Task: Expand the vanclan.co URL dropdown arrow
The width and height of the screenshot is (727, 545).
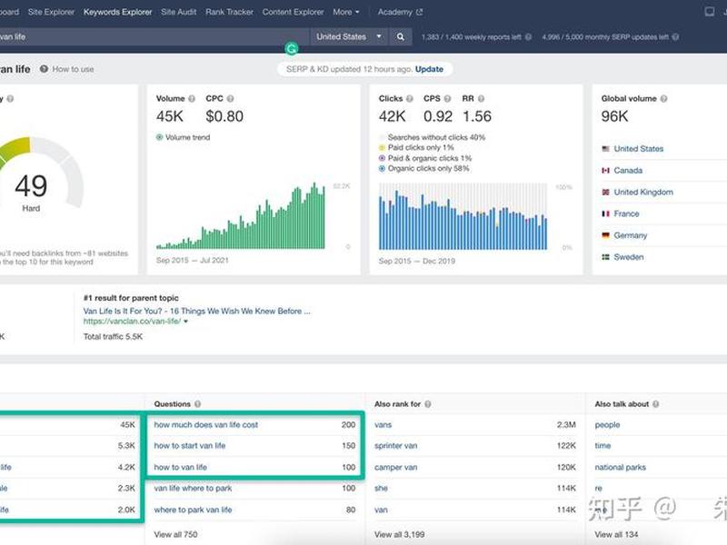Action: point(186,322)
